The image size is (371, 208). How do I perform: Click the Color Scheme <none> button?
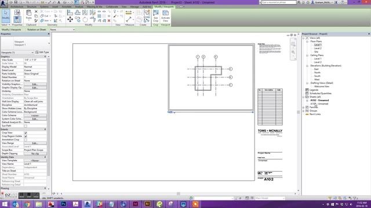click(x=35, y=116)
